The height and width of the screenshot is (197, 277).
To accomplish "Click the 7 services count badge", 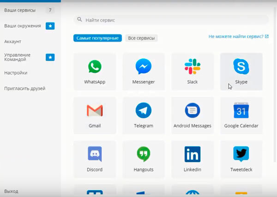I will [50, 10].
